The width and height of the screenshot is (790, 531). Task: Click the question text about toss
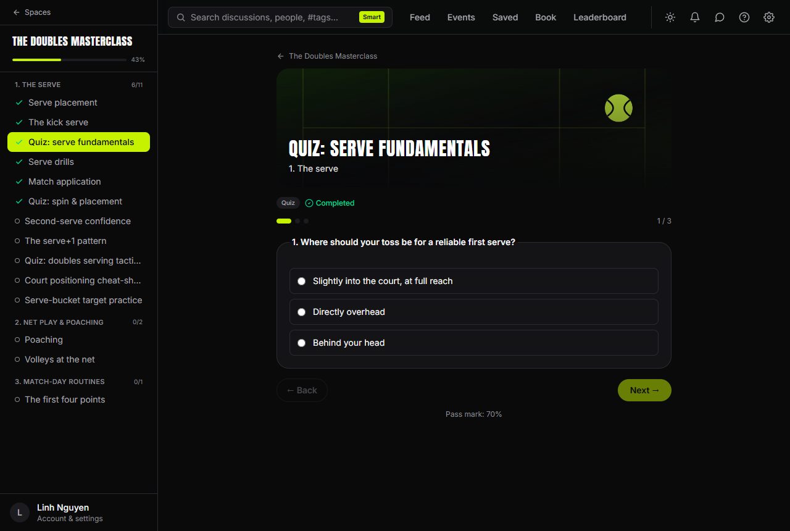click(404, 242)
